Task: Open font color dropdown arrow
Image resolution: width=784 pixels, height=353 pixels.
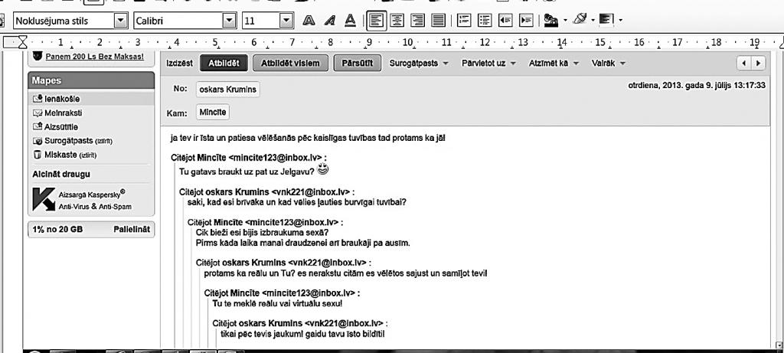Action: coord(565,21)
